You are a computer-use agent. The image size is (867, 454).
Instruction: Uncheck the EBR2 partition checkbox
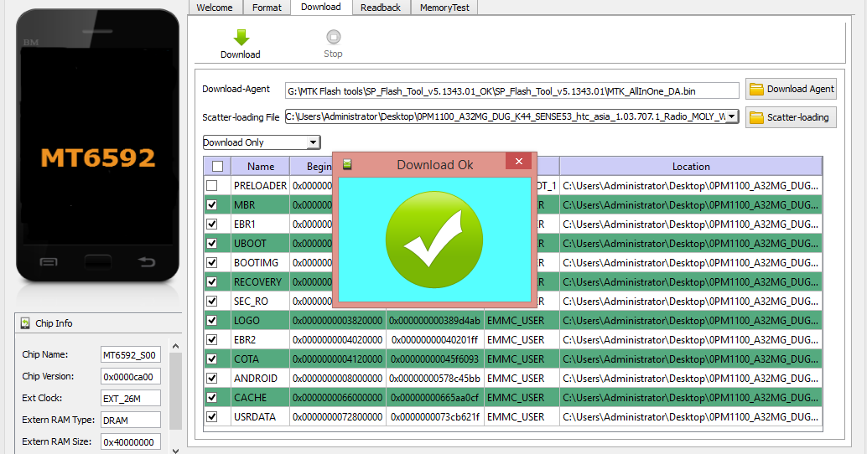212,340
